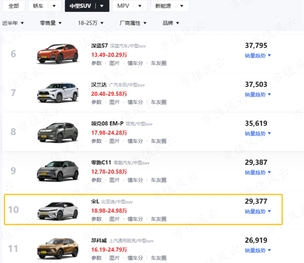Select the 全部 category tab

14,6
